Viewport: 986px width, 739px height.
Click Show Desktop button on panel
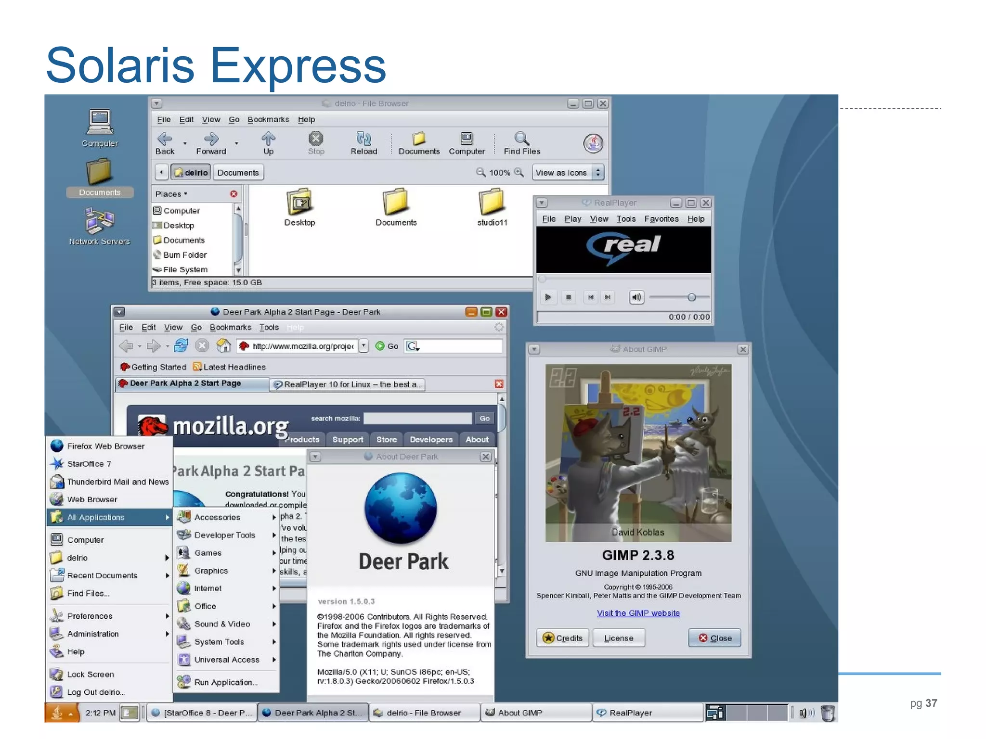tap(130, 713)
